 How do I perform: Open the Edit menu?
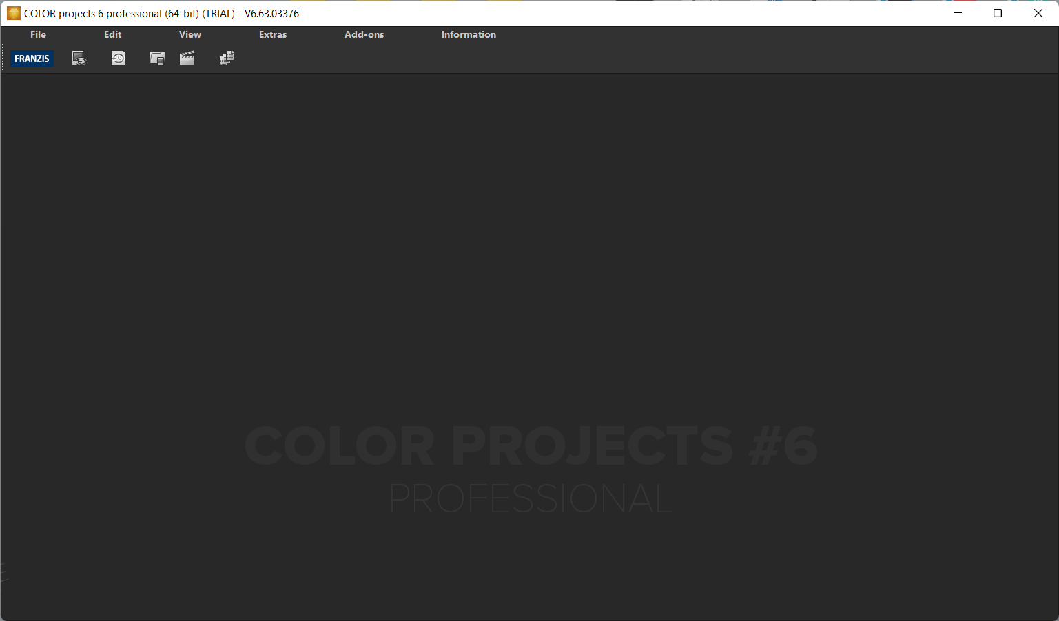(x=113, y=34)
